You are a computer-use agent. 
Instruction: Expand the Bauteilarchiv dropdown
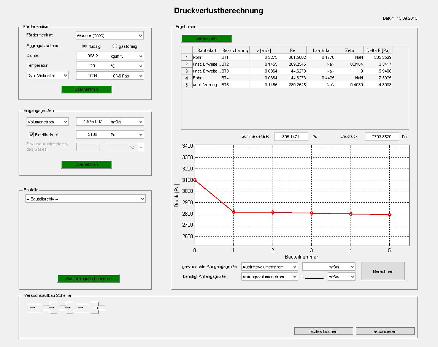pyautogui.click(x=86, y=199)
